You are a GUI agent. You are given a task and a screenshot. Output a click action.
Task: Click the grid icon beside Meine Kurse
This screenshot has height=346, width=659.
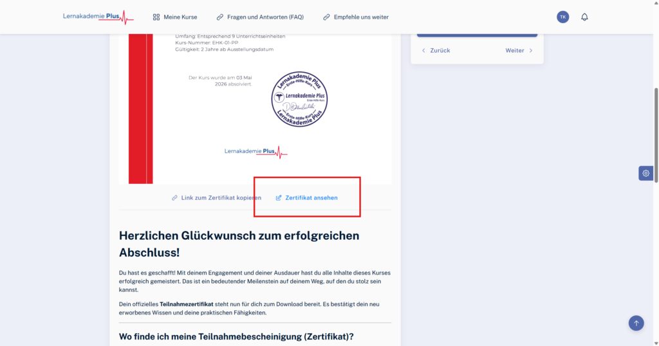(x=156, y=17)
